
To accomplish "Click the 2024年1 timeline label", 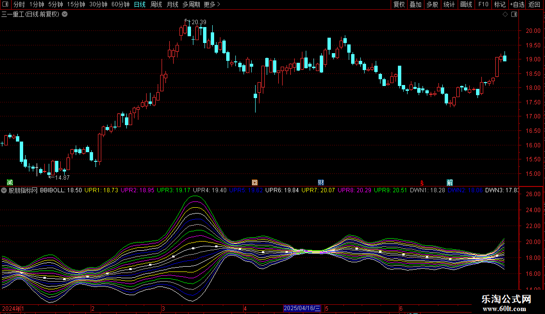I will [x=13, y=308].
